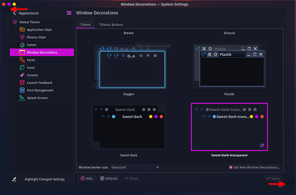Click the Cursors icon in sidebar
This screenshot has width=296, height=195.
point(22,75)
